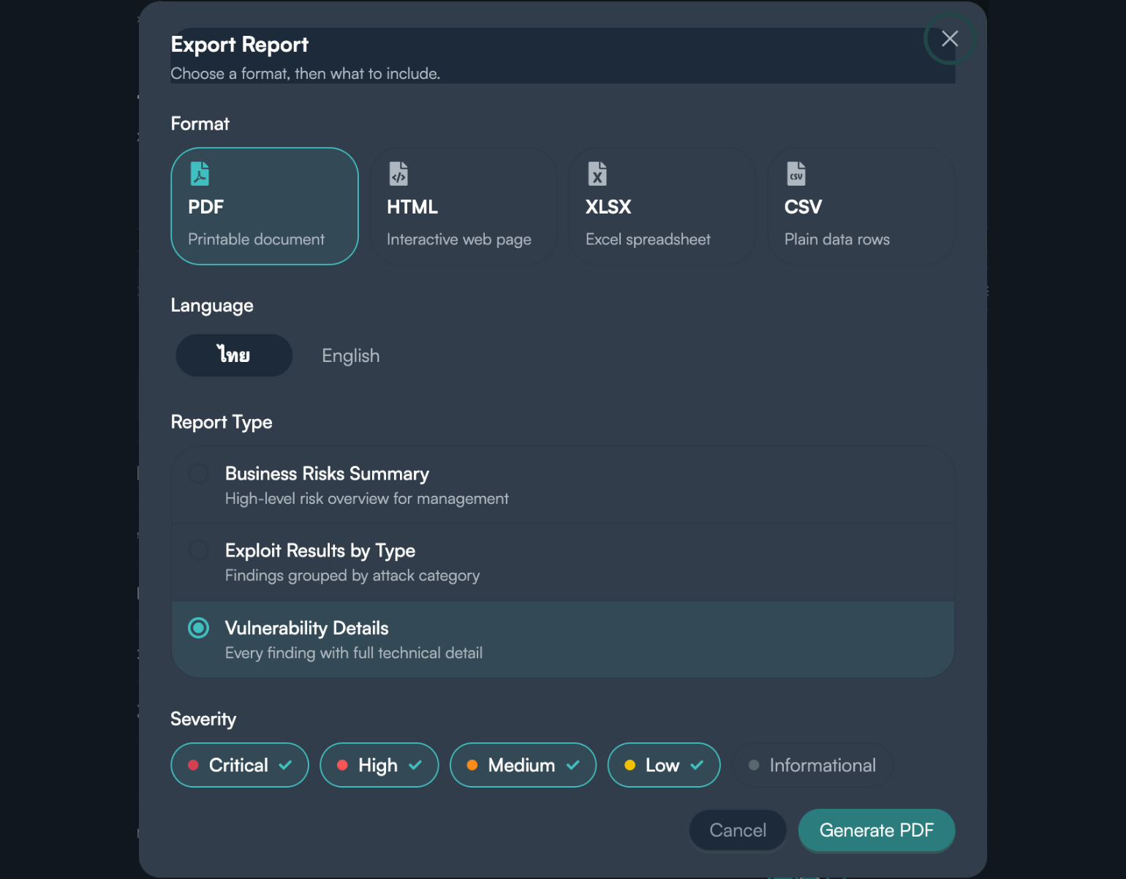Click the Cancel button
1126x879 pixels.
738,830
